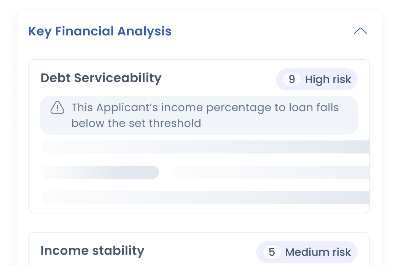This screenshot has width=398, height=266.
Task: Collapse the Key Financial Analysis section
Action: point(360,31)
